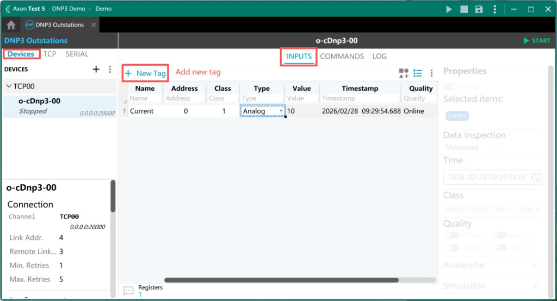Image resolution: width=557 pixels, height=301 pixels.
Task: Switch to list view icon
Action: tap(418, 73)
